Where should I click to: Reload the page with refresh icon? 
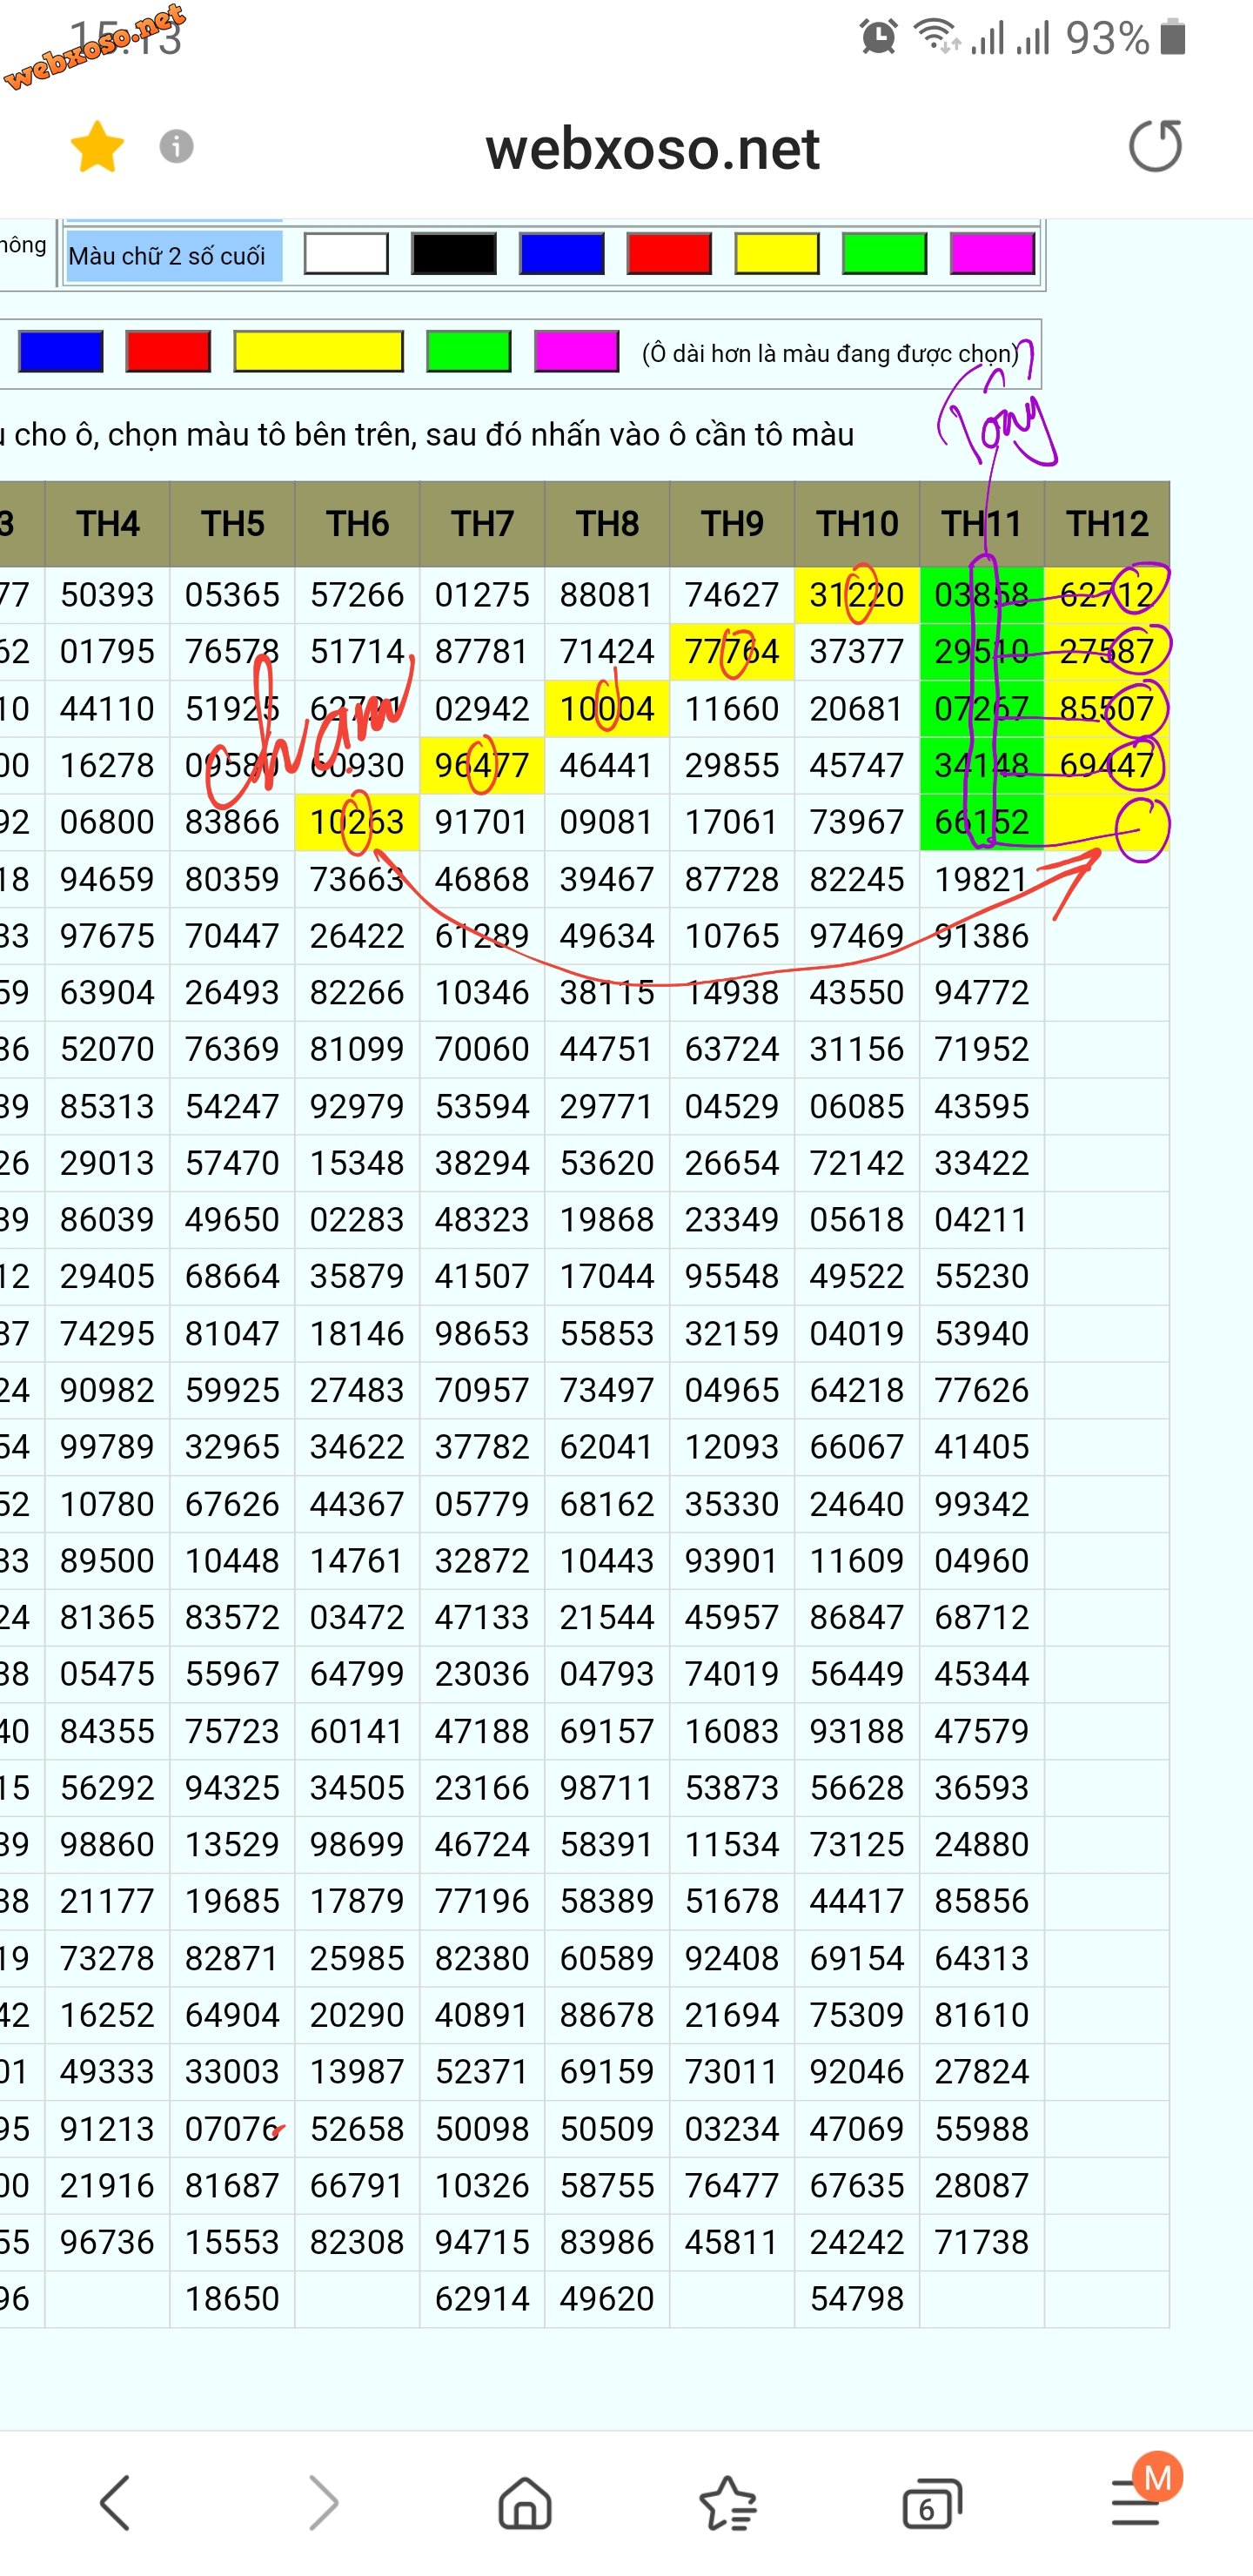click(x=1156, y=146)
